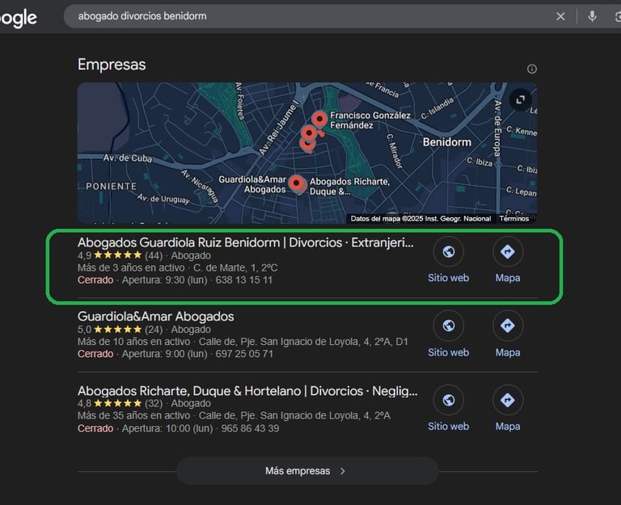This screenshot has height=505, width=621.
Task: Expand the map to full view
Action: tap(521, 99)
